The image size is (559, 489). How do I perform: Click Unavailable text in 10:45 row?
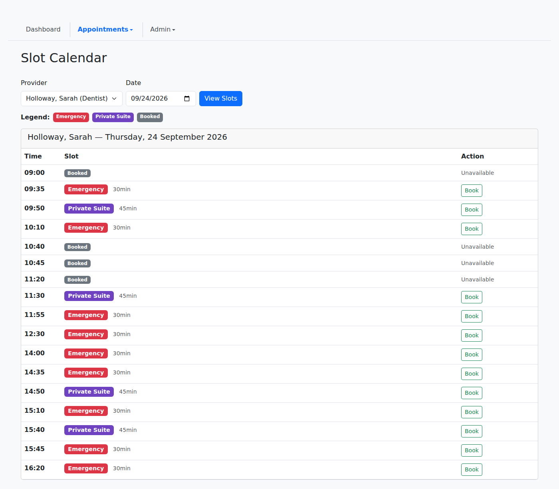tap(478, 263)
